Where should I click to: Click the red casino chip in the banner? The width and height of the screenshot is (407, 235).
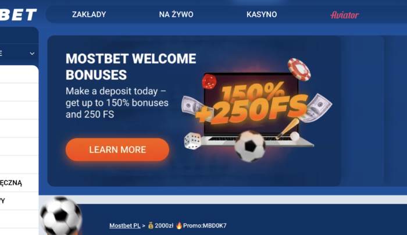[299, 69]
